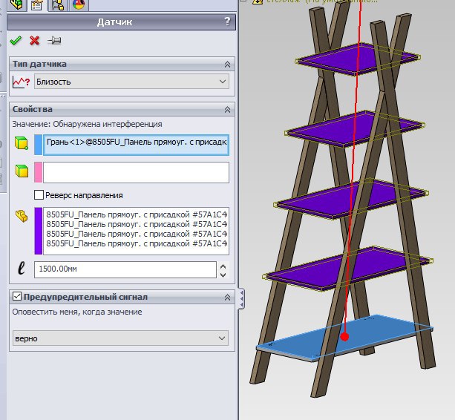Click the pink direction selection swatch

click(x=38, y=173)
